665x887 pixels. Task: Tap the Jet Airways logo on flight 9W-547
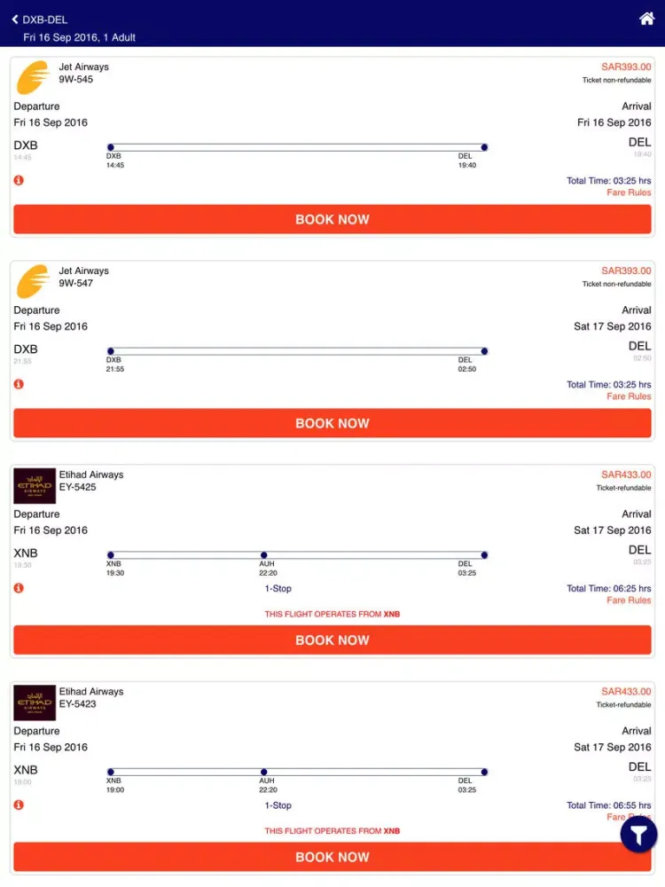(x=32, y=281)
